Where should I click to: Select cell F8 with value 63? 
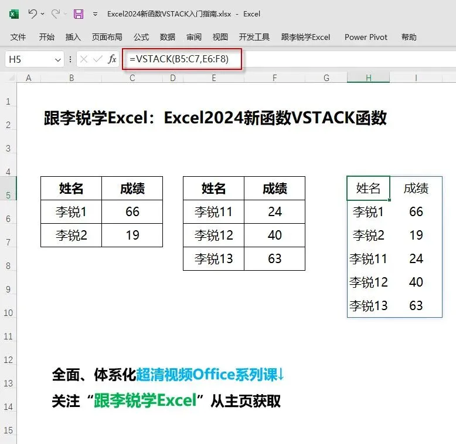point(274,259)
